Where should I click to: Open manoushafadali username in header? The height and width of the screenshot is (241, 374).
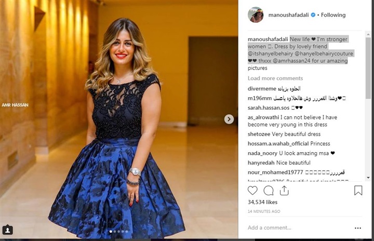coord(288,15)
